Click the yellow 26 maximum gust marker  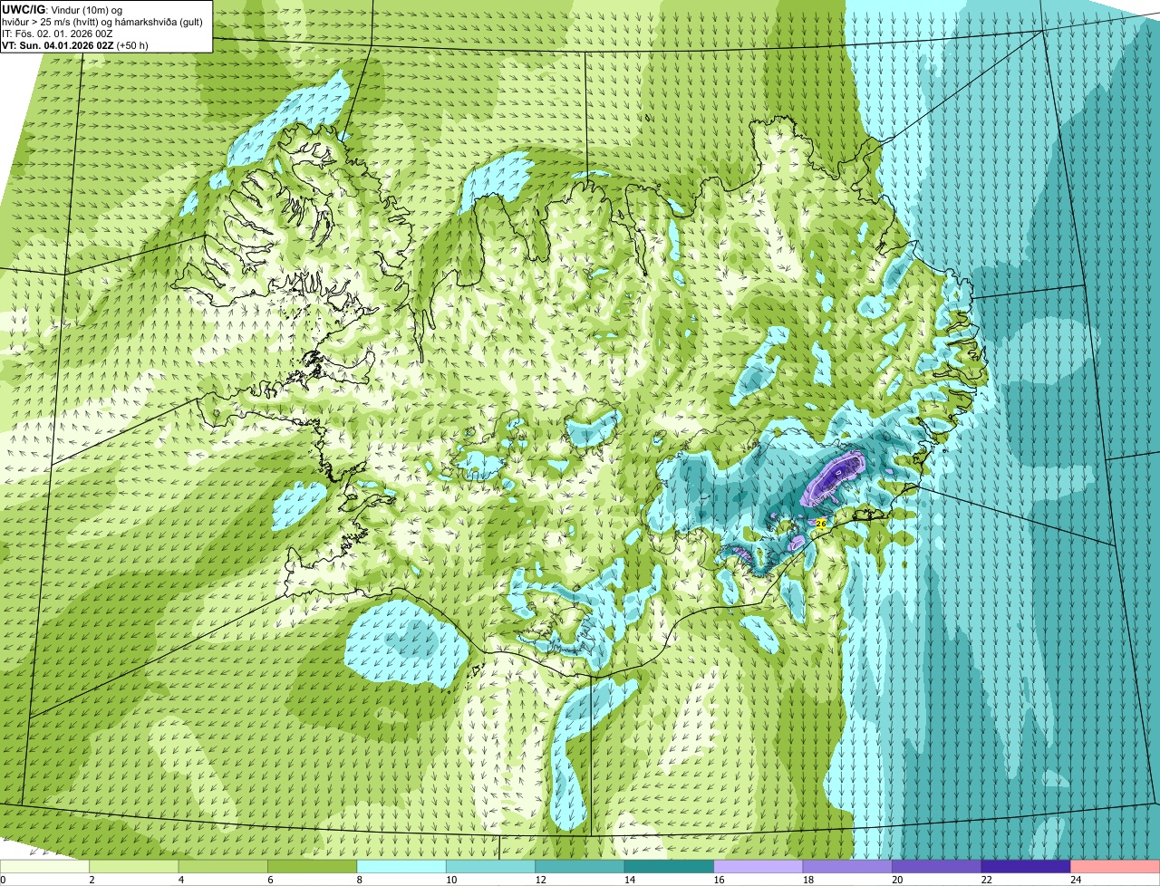(x=821, y=523)
